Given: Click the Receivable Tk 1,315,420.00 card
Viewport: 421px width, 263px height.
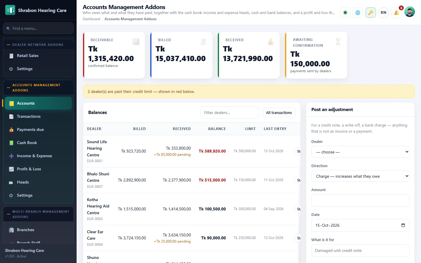Looking at the screenshot, I should click(x=114, y=55).
